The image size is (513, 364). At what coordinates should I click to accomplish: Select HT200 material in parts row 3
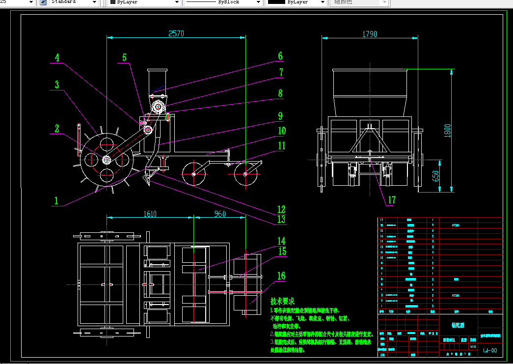pos(456,295)
